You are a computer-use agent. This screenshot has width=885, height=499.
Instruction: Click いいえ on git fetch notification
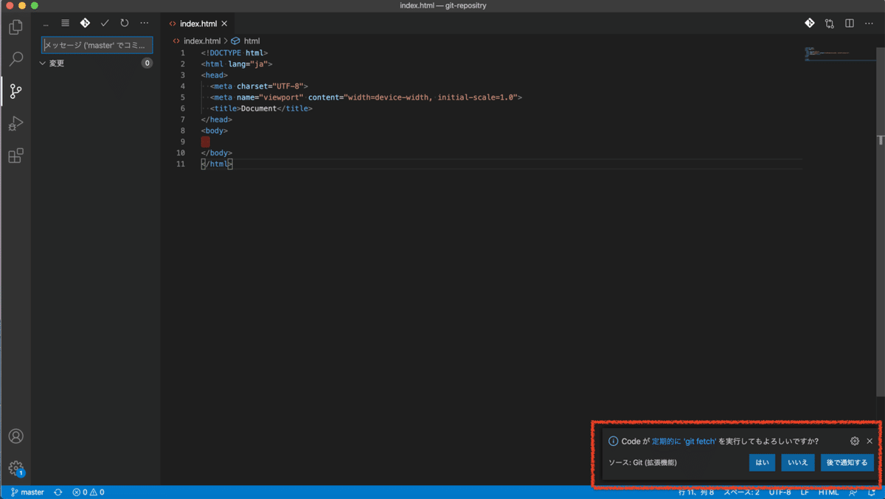click(x=798, y=463)
